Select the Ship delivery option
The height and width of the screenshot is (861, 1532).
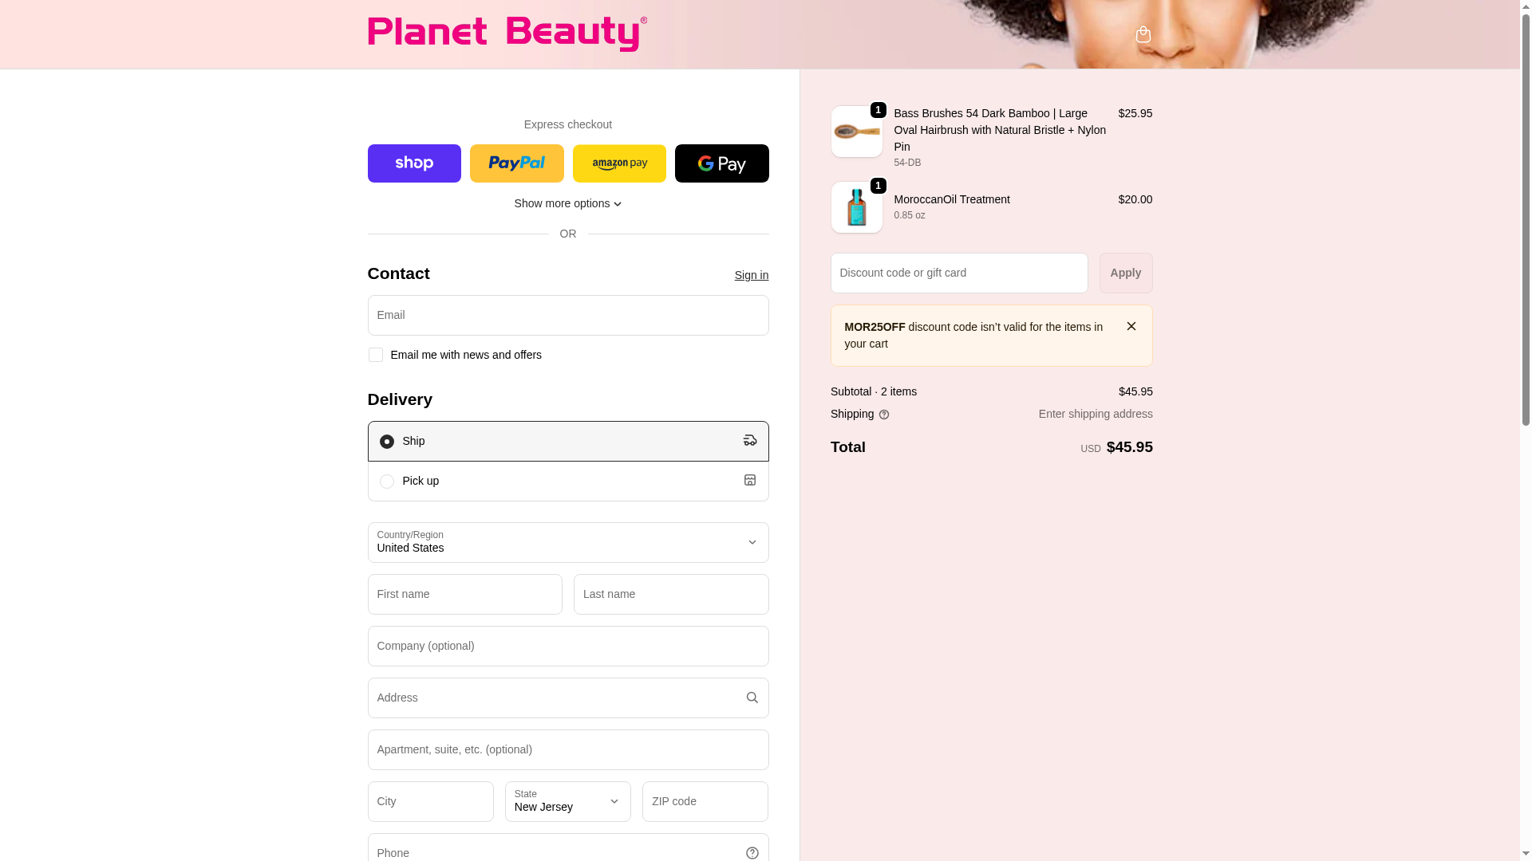click(387, 442)
